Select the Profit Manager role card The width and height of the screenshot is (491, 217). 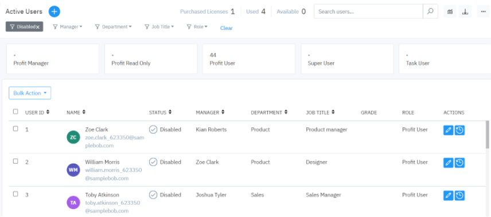click(x=53, y=59)
